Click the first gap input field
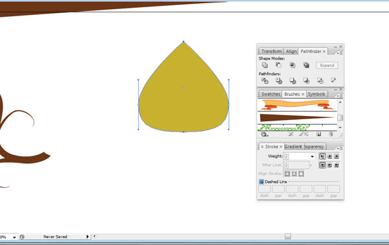Image resolution: width=389 pixels, height=245 pixels. (278, 189)
